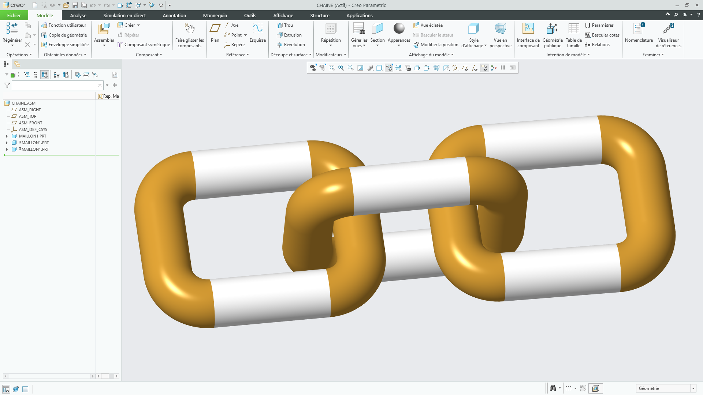
Task: Expand the Créer dropdown arrow
Action: (x=139, y=25)
